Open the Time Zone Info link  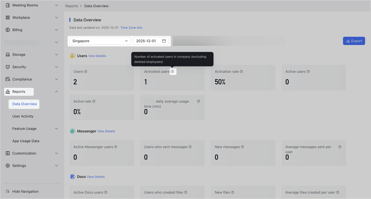[131, 28]
